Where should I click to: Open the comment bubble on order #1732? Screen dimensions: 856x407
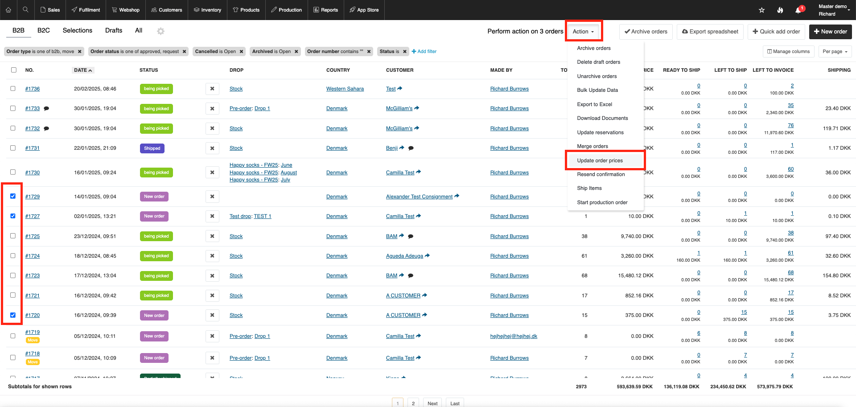click(x=46, y=128)
